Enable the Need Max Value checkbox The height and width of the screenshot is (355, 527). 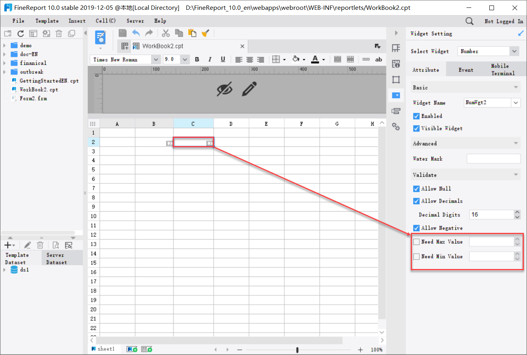[x=416, y=242]
